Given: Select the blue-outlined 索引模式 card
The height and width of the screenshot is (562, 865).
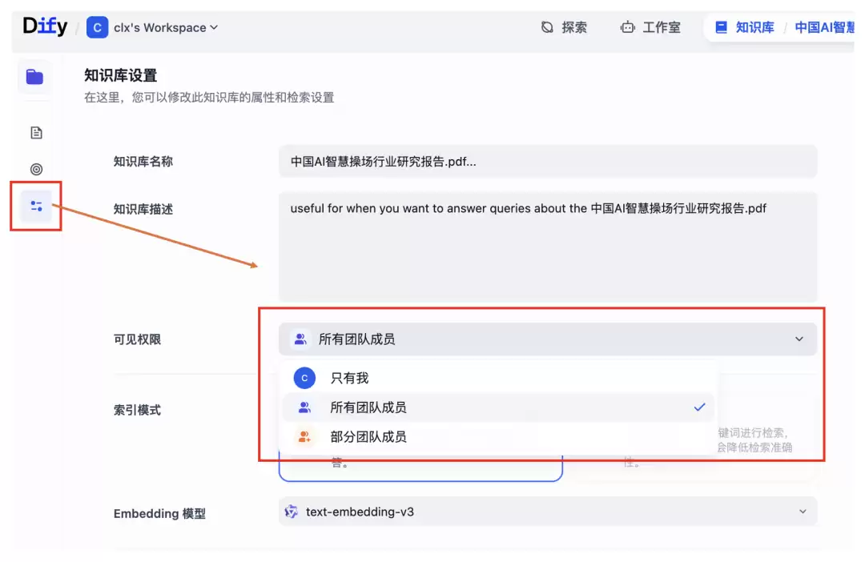Looking at the screenshot, I should (x=420, y=467).
